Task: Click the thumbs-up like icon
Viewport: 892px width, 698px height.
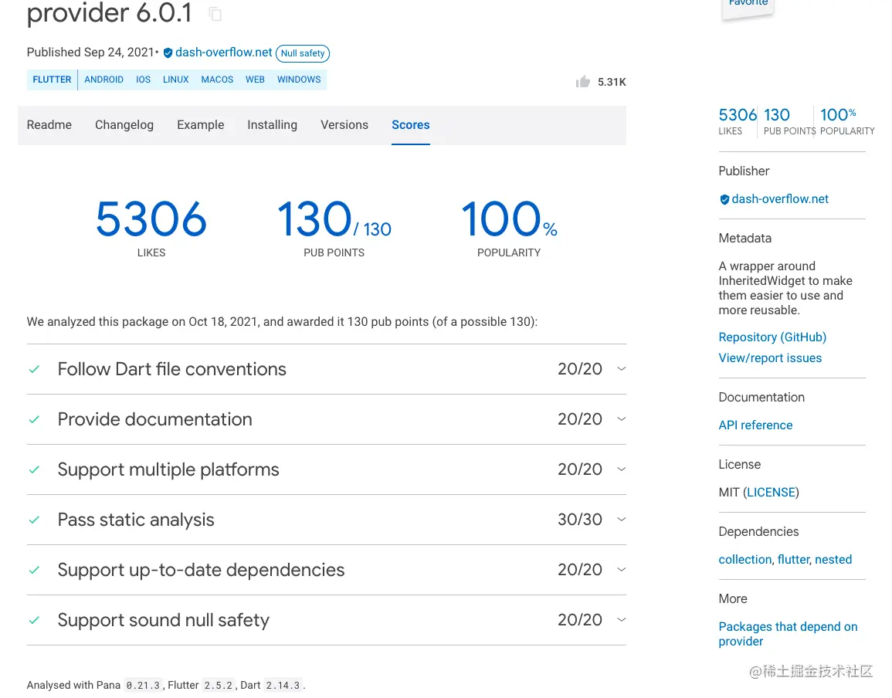Action: click(583, 82)
